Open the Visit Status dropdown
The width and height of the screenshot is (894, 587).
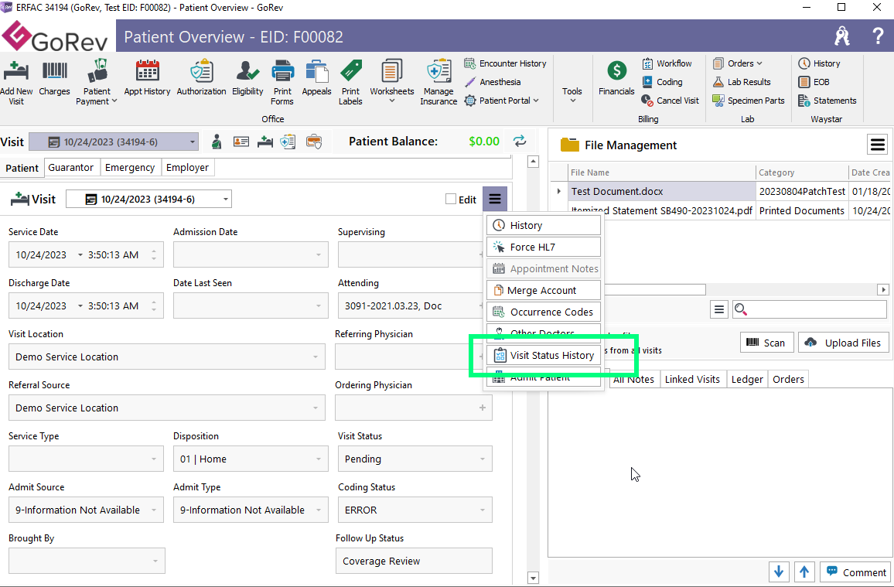pyautogui.click(x=483, y=459)
